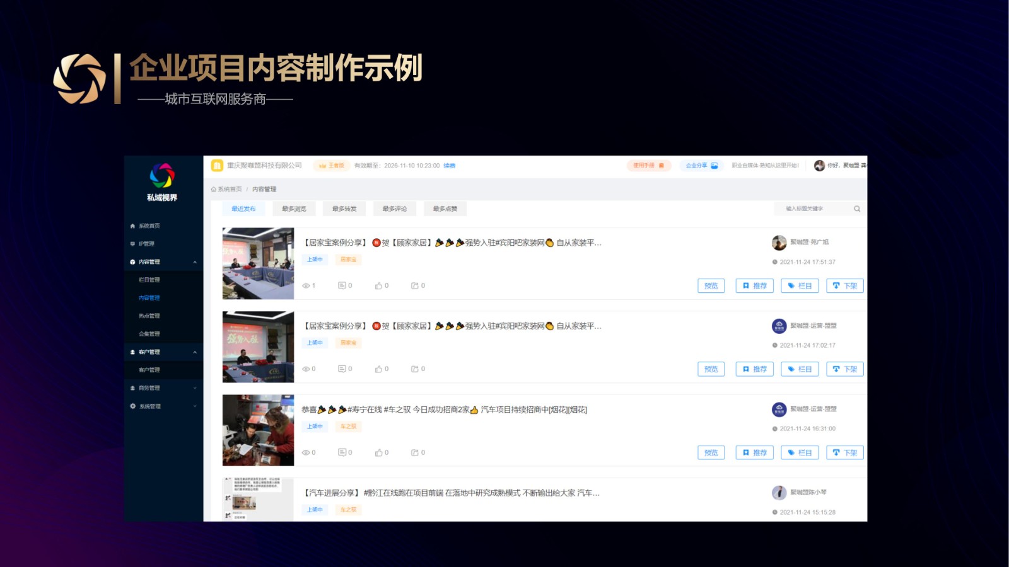Open 系统首页 home item in sidebar
Image resolution: width=1009 pixels, height=567 pixels.
(x=149, y=226)
